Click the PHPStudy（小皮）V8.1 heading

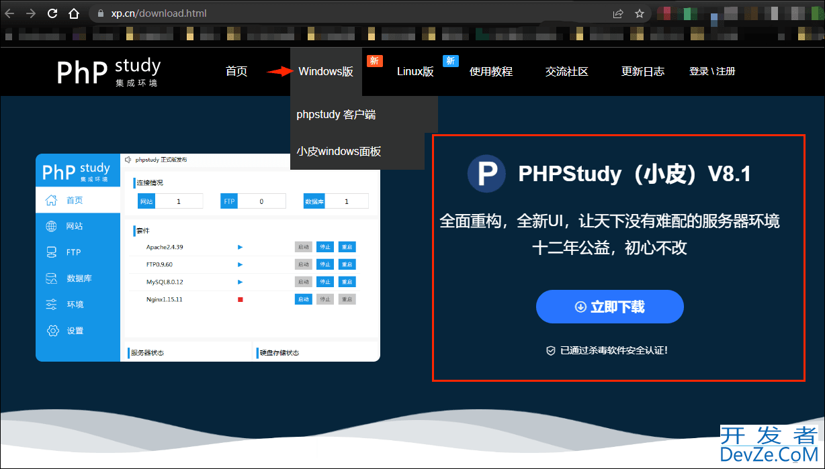[634, 174]
